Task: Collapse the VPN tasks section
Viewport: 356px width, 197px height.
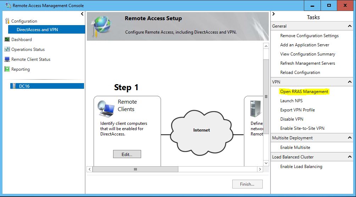Action: click(350, 82)
